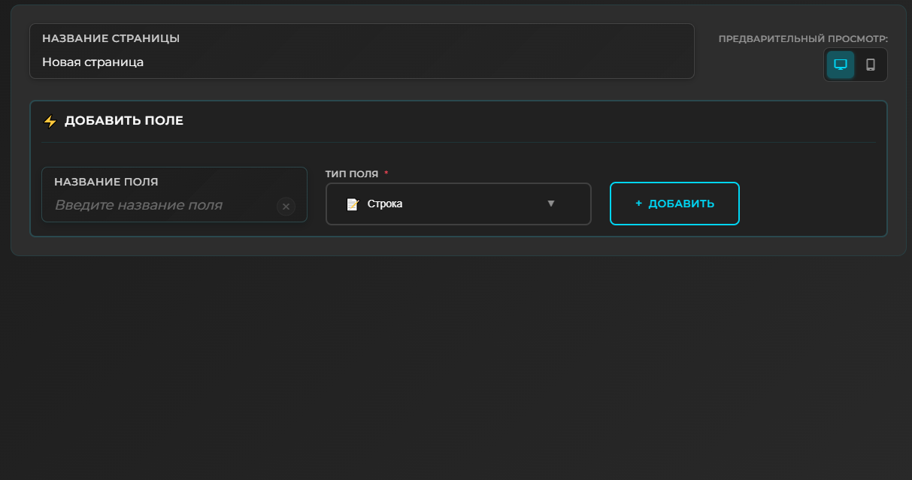Click the Название страницы label
This screenshot has height=480, width=912.
[x=111, y=38]
